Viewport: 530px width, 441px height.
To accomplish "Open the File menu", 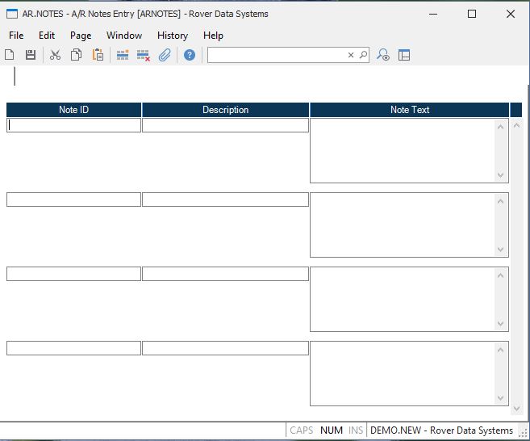I will click(16, 36).
